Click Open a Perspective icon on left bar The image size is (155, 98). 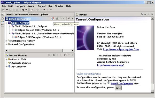(x=2, y=14)
